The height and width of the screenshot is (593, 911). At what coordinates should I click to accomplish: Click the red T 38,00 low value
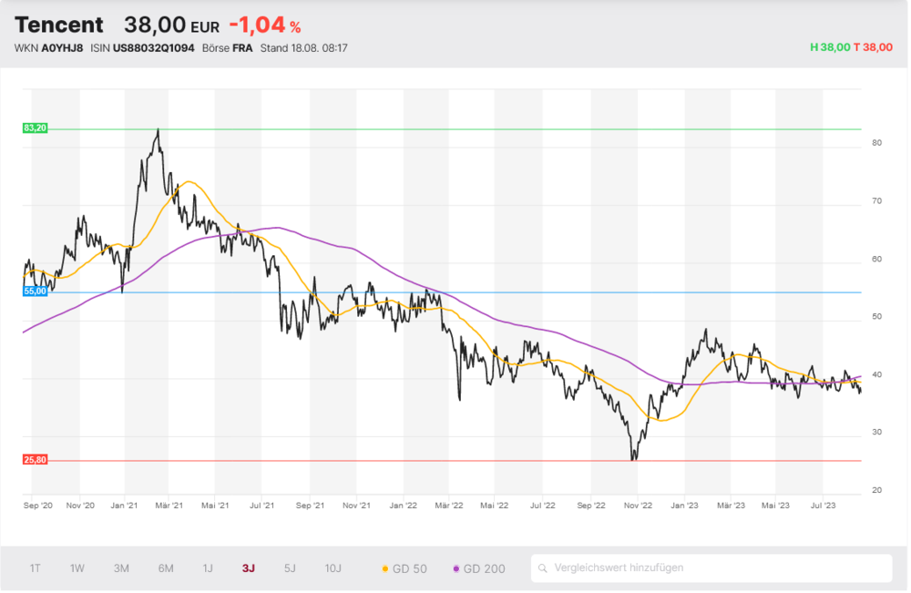point(874,47)
